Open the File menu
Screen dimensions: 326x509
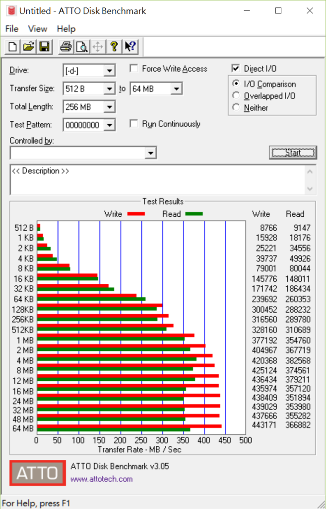pyautogui.click(x=12, y=28)
